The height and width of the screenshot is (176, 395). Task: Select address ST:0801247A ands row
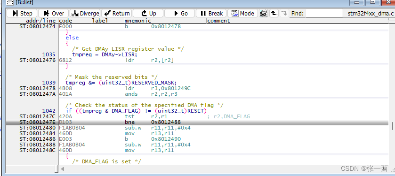(x=197, y=94)
